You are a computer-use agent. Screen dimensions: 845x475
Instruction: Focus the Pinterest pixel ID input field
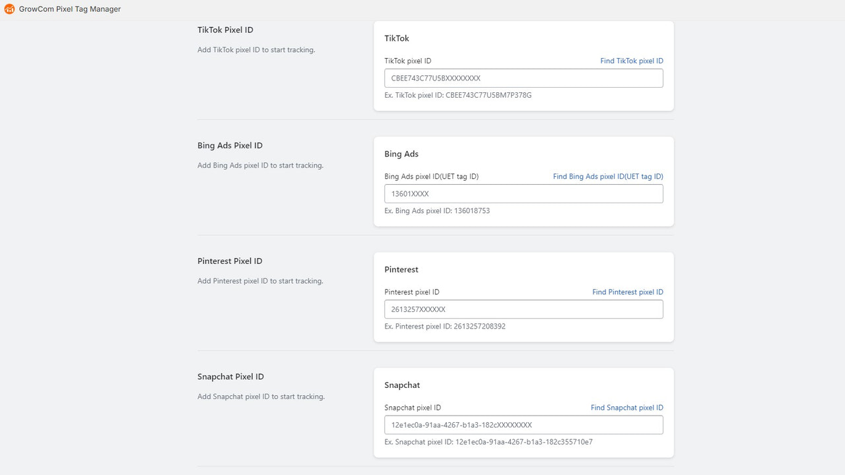point(524,309)
